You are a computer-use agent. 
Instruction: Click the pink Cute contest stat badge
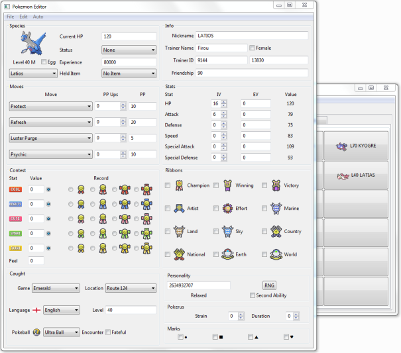[x=16, y=219]
